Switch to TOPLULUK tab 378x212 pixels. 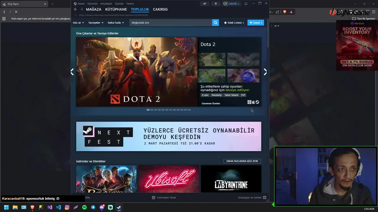click(x=140, y=9)
